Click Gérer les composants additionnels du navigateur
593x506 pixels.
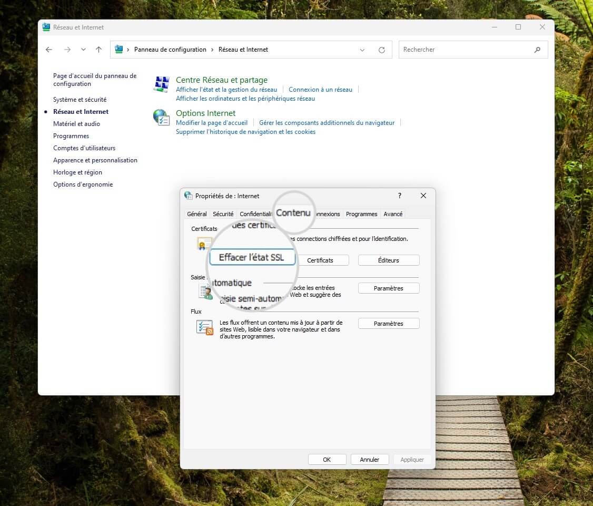pyautogui.click(x=327, y=123)
